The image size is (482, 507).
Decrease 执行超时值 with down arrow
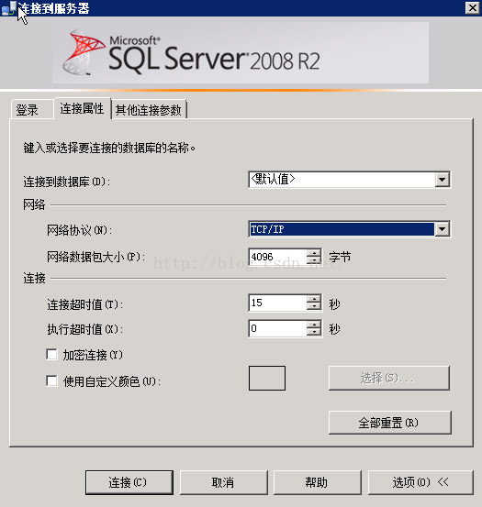314,332
